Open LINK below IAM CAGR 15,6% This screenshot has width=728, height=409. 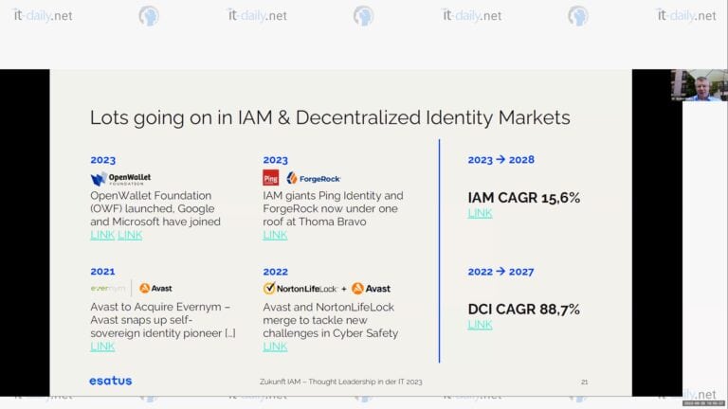click(x=480, y=213)
